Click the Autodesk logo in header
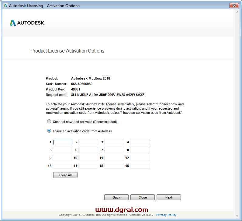This screenshot has height=221, width=242. (x=27, y=23)
